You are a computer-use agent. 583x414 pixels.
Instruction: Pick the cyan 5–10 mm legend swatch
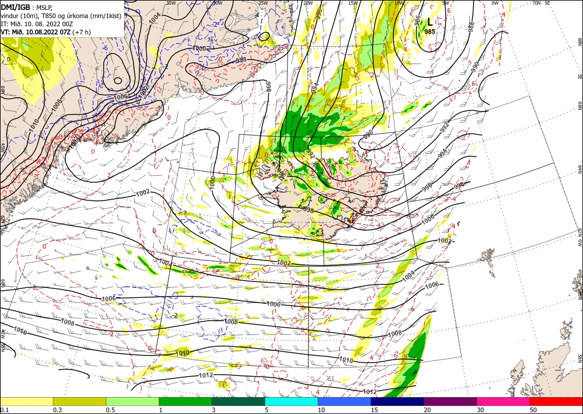coord(291,401)
